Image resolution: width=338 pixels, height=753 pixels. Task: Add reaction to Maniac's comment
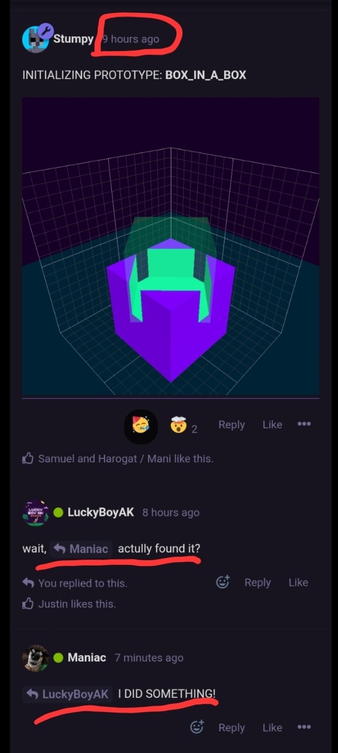click(197, 727)
